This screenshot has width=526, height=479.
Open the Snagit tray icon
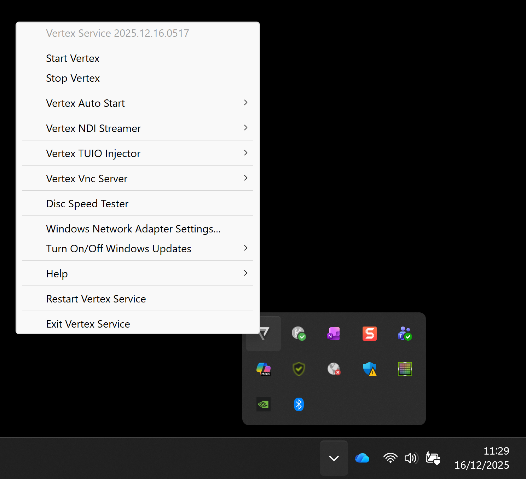(x=369, y=334)
